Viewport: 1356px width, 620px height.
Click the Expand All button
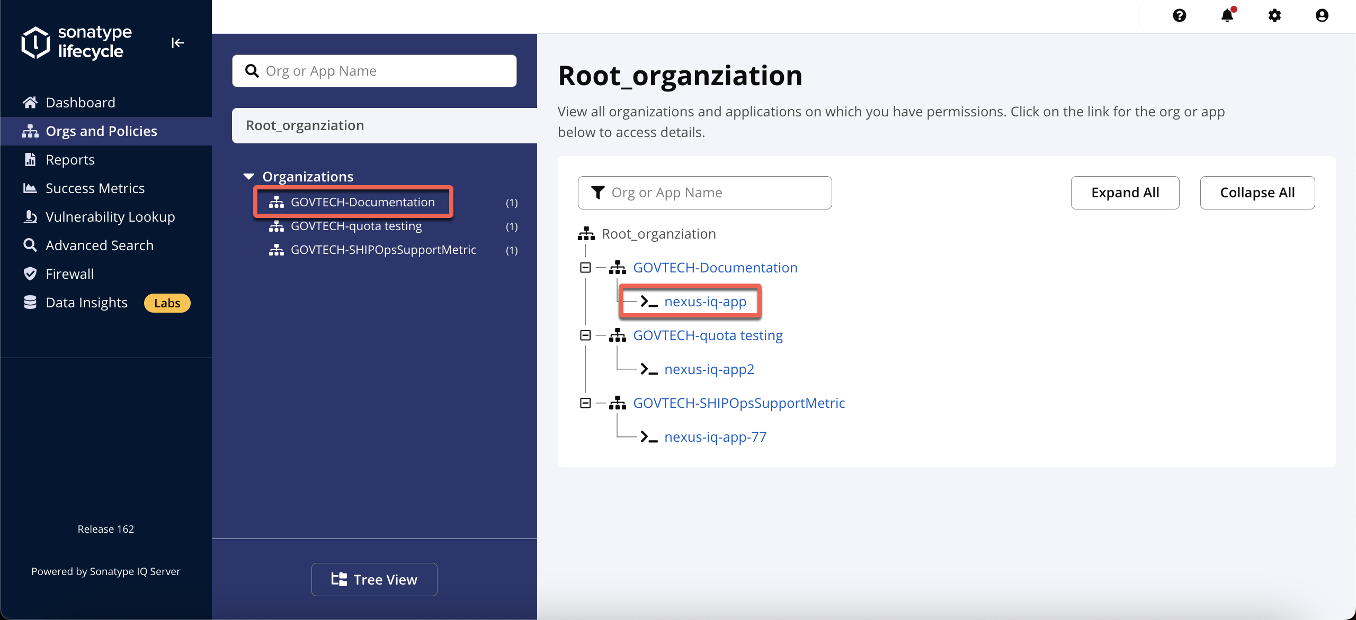click(x=1125, y=193)
